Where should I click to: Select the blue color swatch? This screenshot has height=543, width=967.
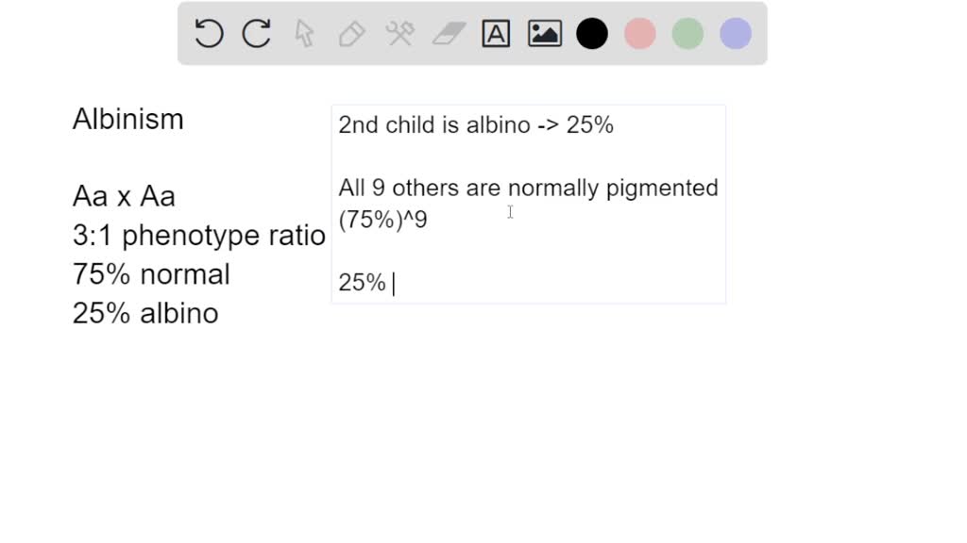pos(734,33)
